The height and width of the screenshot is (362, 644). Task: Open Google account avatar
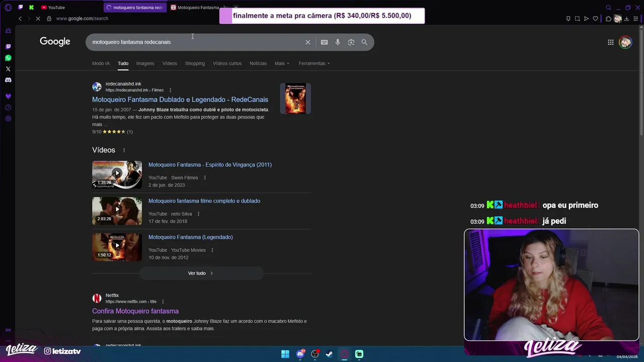pos(625,42)
